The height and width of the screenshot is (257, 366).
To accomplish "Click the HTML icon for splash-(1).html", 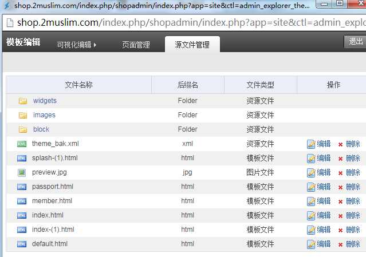I will [22, 159].
